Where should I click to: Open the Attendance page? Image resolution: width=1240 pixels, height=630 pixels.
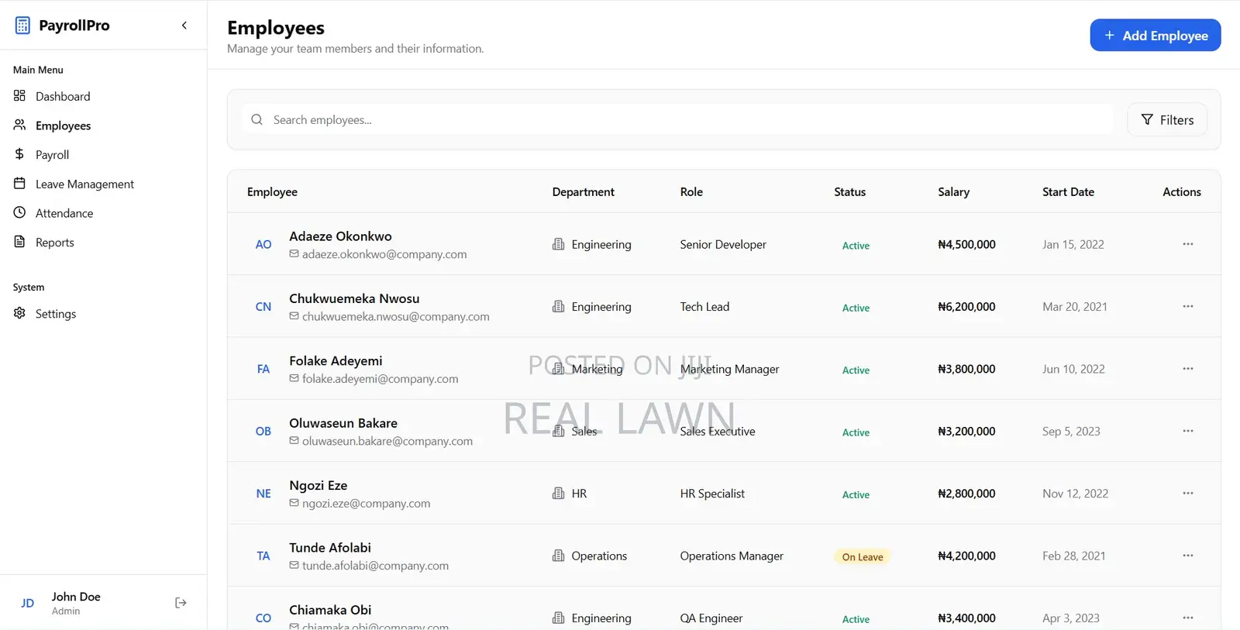point(64,213)
